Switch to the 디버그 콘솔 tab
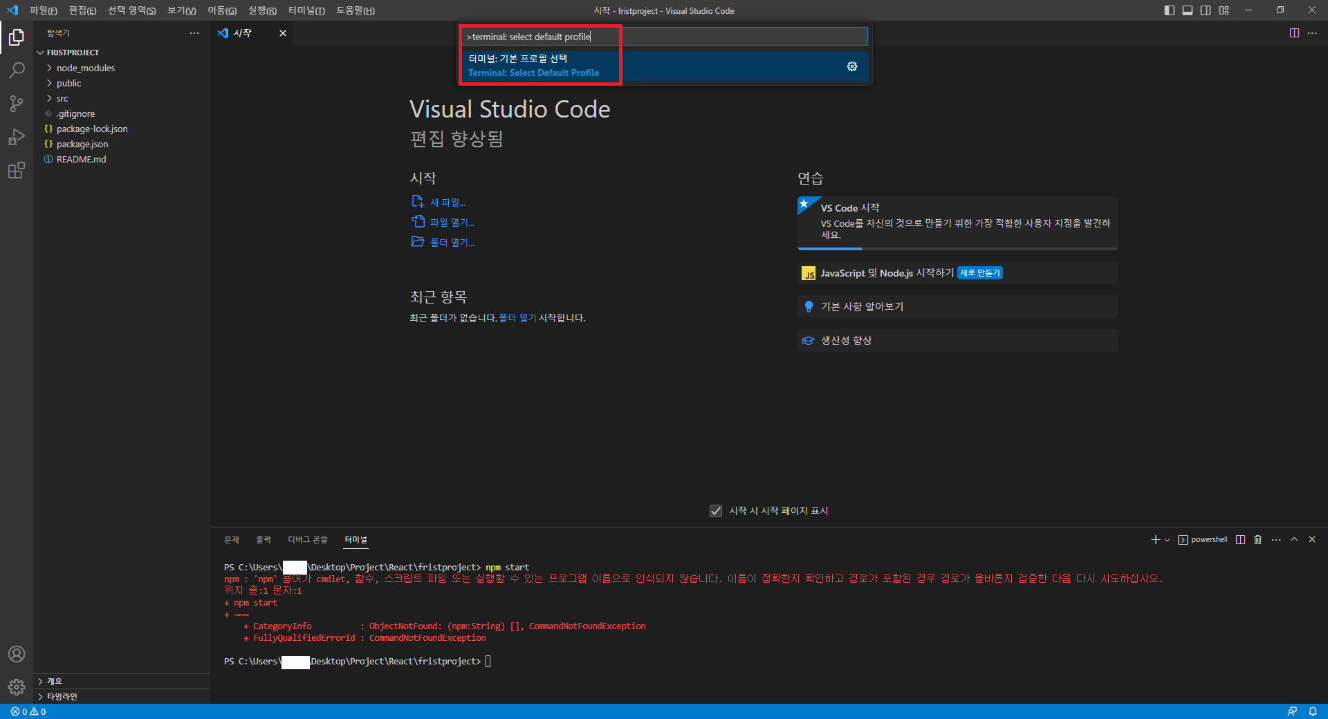Screen dimensions: 1328x719 point(308,540)
